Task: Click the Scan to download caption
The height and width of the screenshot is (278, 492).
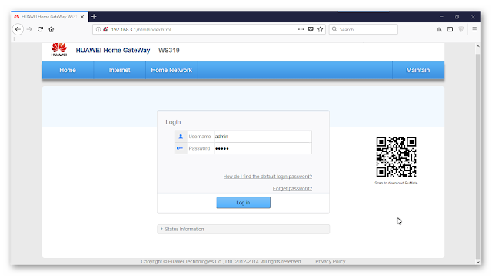Action: click(396, 183)
